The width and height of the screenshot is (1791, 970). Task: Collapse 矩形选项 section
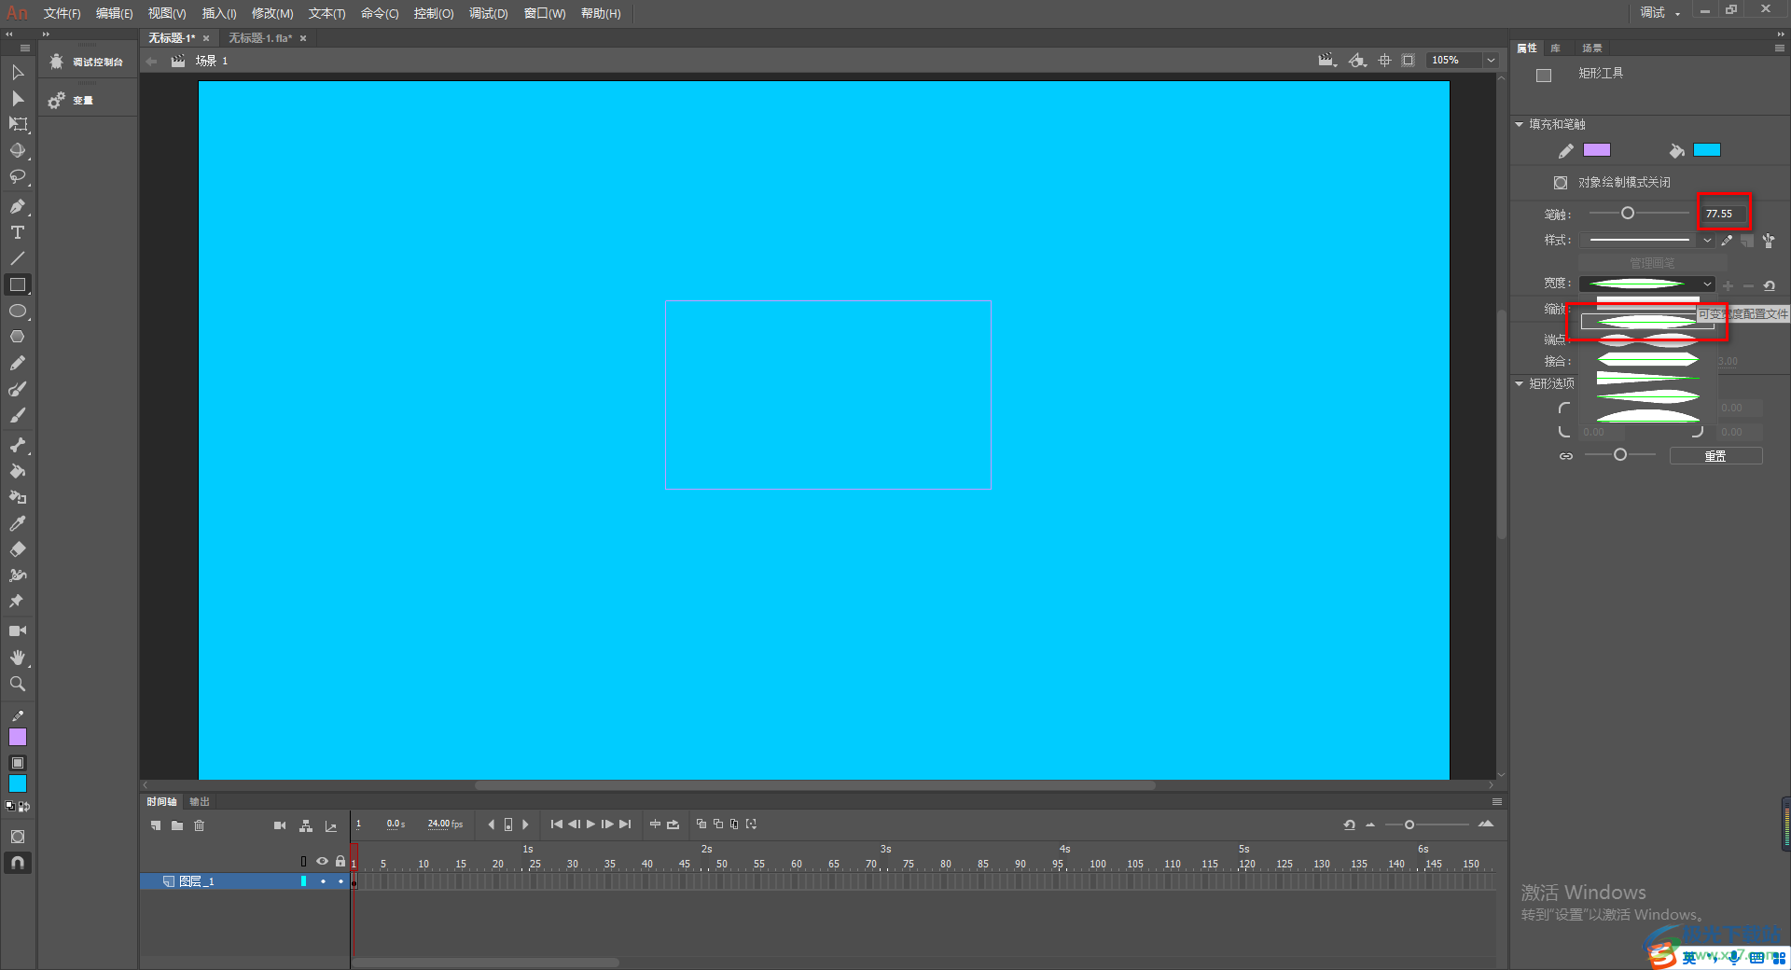pos(1520,383)
